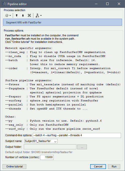Image resolution: width=125 pixels, height=171 pixels.
Task: Open the Online tutorial button
Action: 15,166
